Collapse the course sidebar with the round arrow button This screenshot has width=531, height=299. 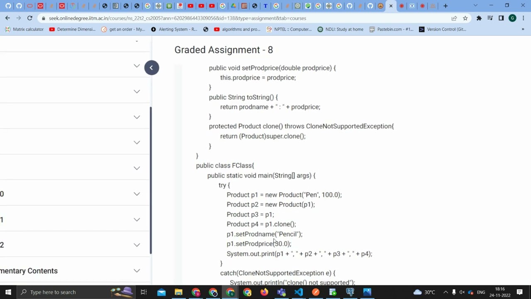pyautogui.click(x=151, y=68)
